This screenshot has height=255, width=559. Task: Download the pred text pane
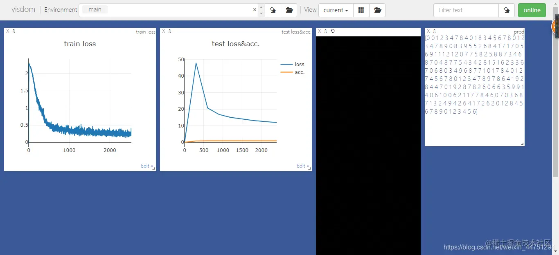(435, 31)
